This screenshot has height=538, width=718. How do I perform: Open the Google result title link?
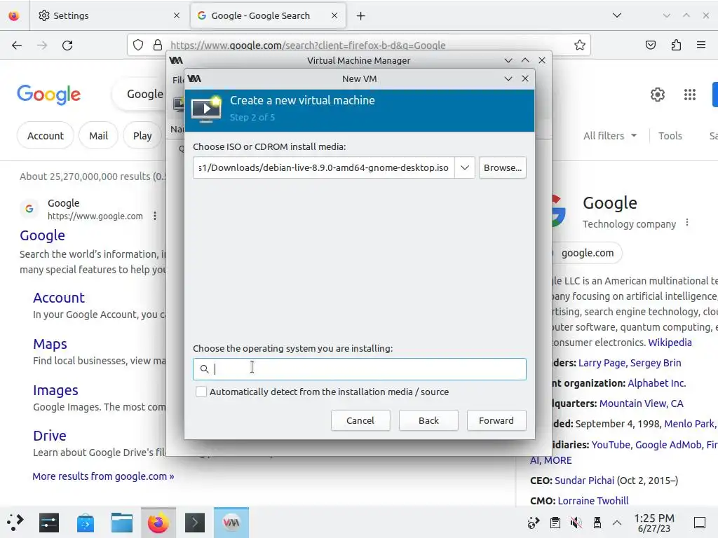[x=42, y=235]
